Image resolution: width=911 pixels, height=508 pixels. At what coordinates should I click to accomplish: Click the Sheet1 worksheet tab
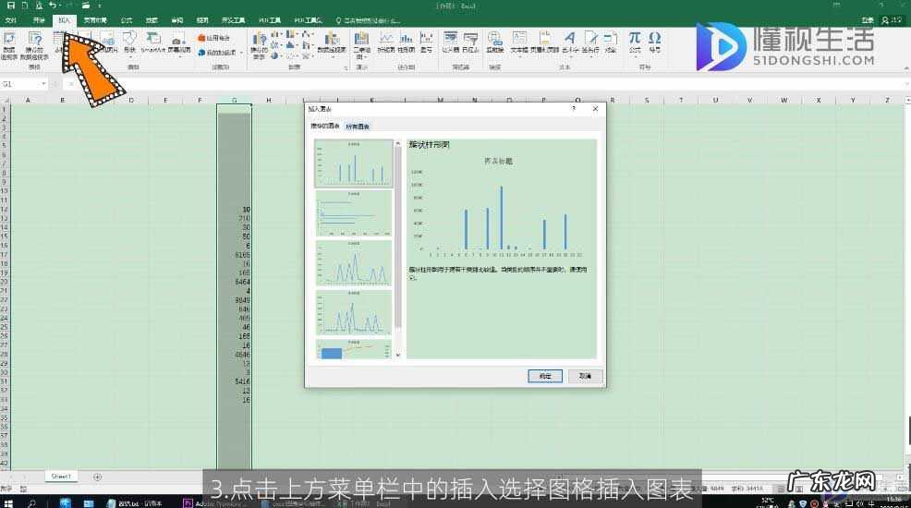62,477
